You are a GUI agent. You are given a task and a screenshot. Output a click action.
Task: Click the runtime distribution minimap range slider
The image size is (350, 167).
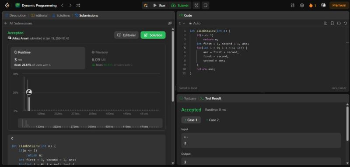(x=90, y=123)
